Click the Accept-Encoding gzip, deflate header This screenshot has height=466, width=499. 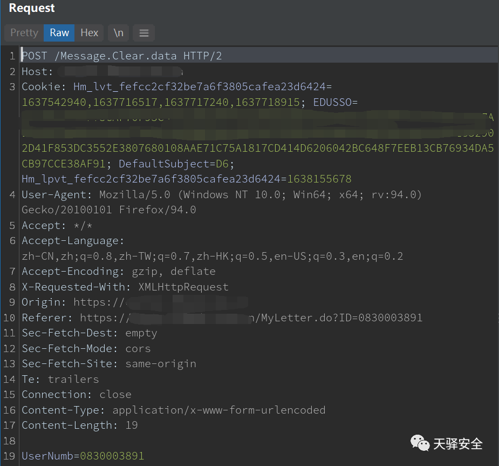(118, 272)
